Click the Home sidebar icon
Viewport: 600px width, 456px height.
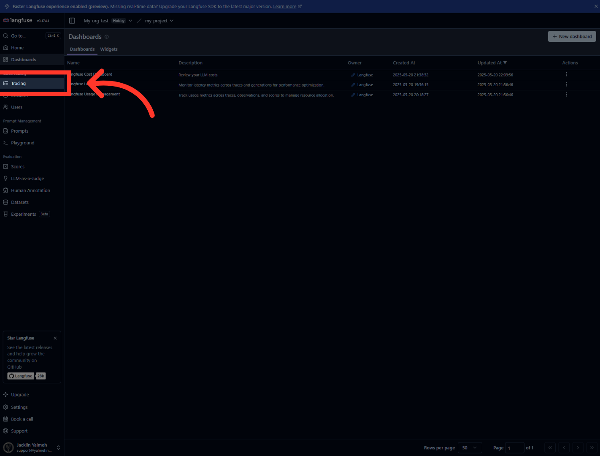5,48
